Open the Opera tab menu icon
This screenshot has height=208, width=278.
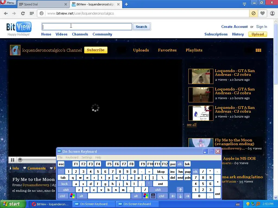(x=244, y=4)
